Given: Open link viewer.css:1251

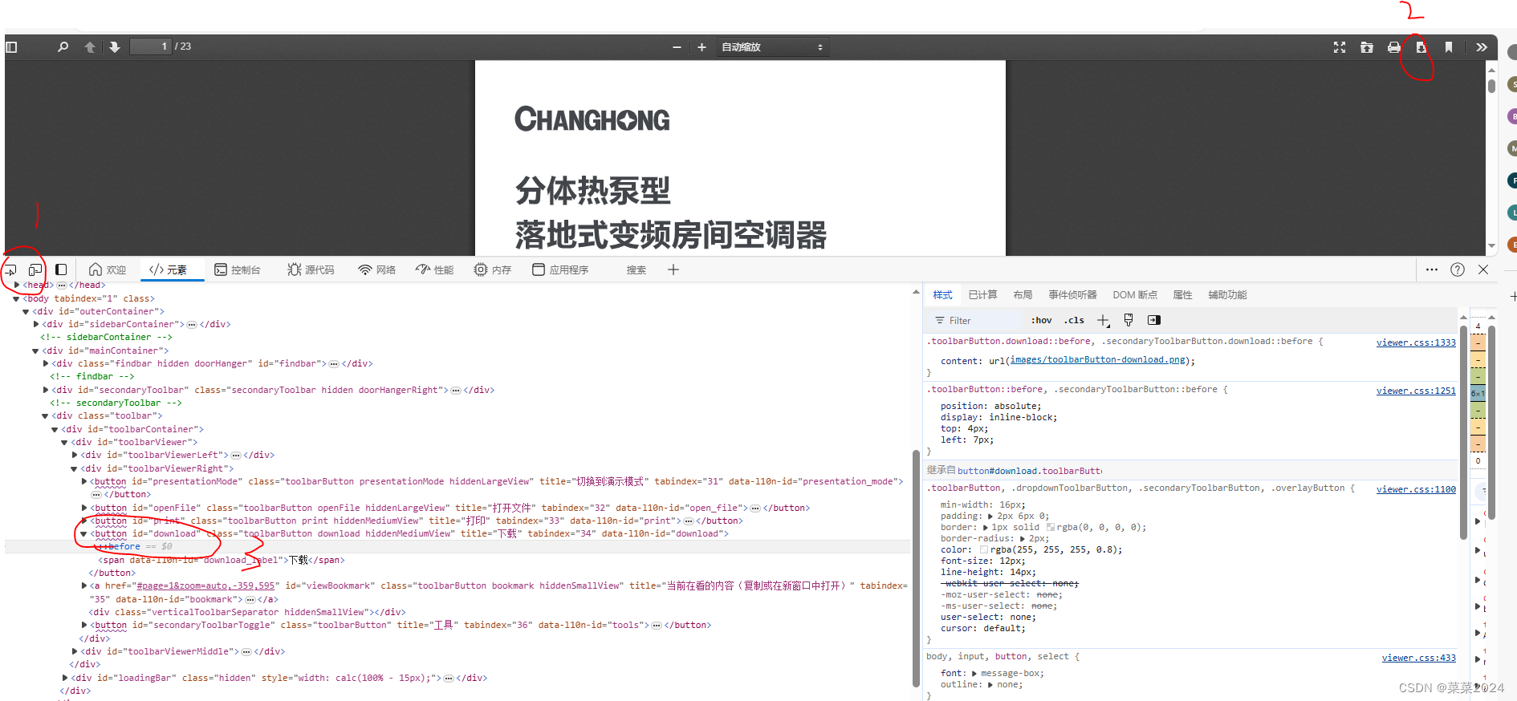Looking at the screenshot, I should pos(1416,391).
